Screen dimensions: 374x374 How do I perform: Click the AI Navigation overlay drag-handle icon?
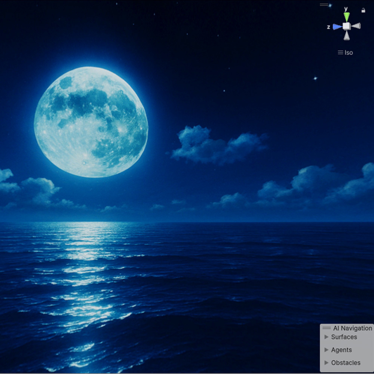[326, 328]
